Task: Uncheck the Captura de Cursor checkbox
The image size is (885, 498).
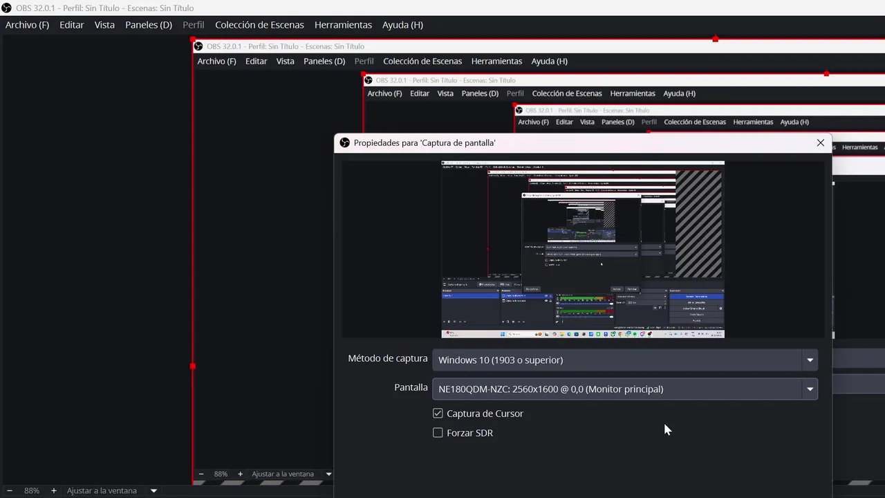Action: pyautogui.click(x=438, y=413)
